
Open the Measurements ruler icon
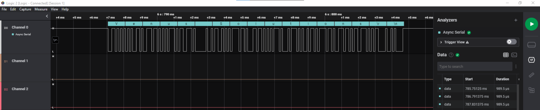531,75
